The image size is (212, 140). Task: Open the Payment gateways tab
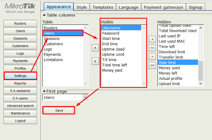163,7
